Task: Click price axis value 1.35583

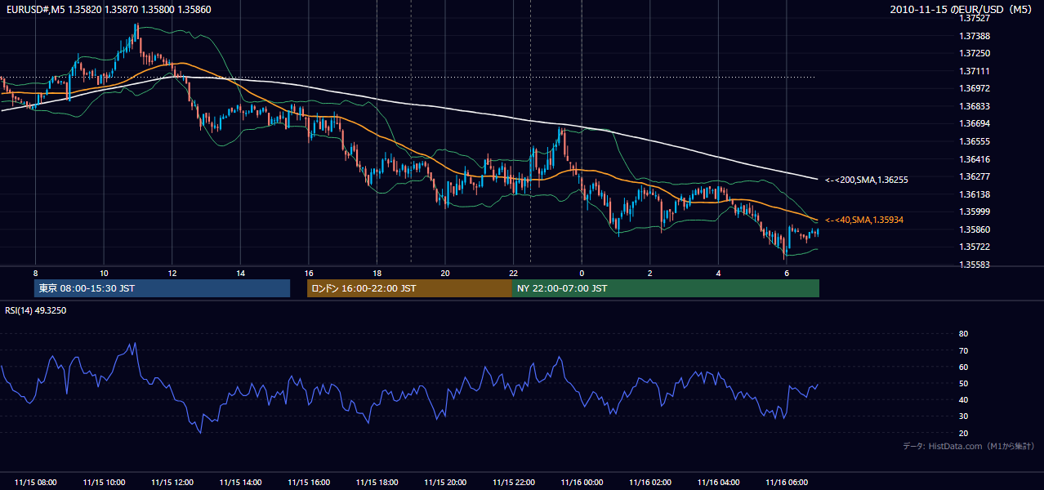Action: coord(975,265)
